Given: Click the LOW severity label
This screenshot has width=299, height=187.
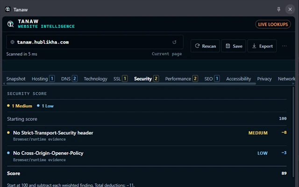Looking at the screenshot, I should click(263, 153).
